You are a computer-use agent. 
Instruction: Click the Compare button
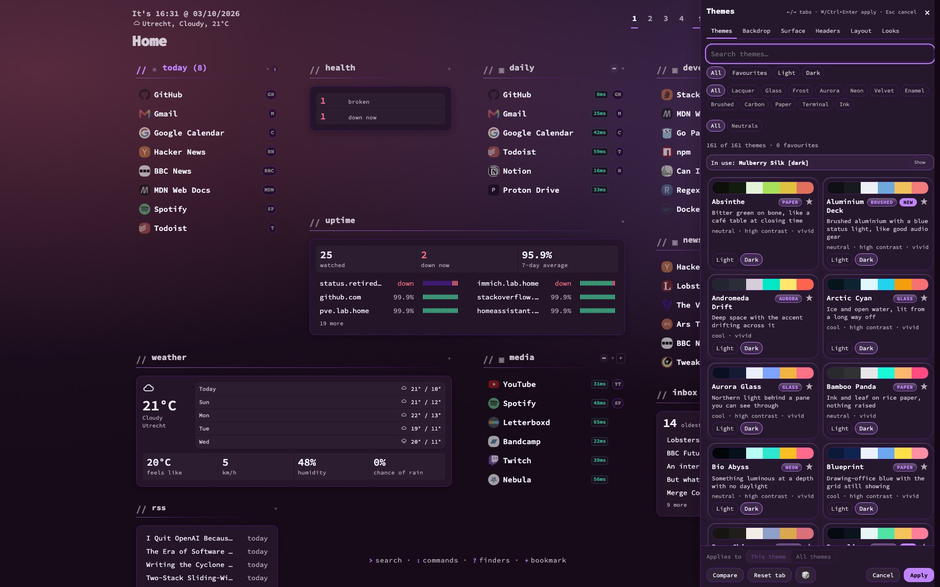click(x=725, y=575)
